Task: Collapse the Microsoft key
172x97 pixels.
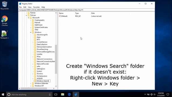Action: click(28, 18)
